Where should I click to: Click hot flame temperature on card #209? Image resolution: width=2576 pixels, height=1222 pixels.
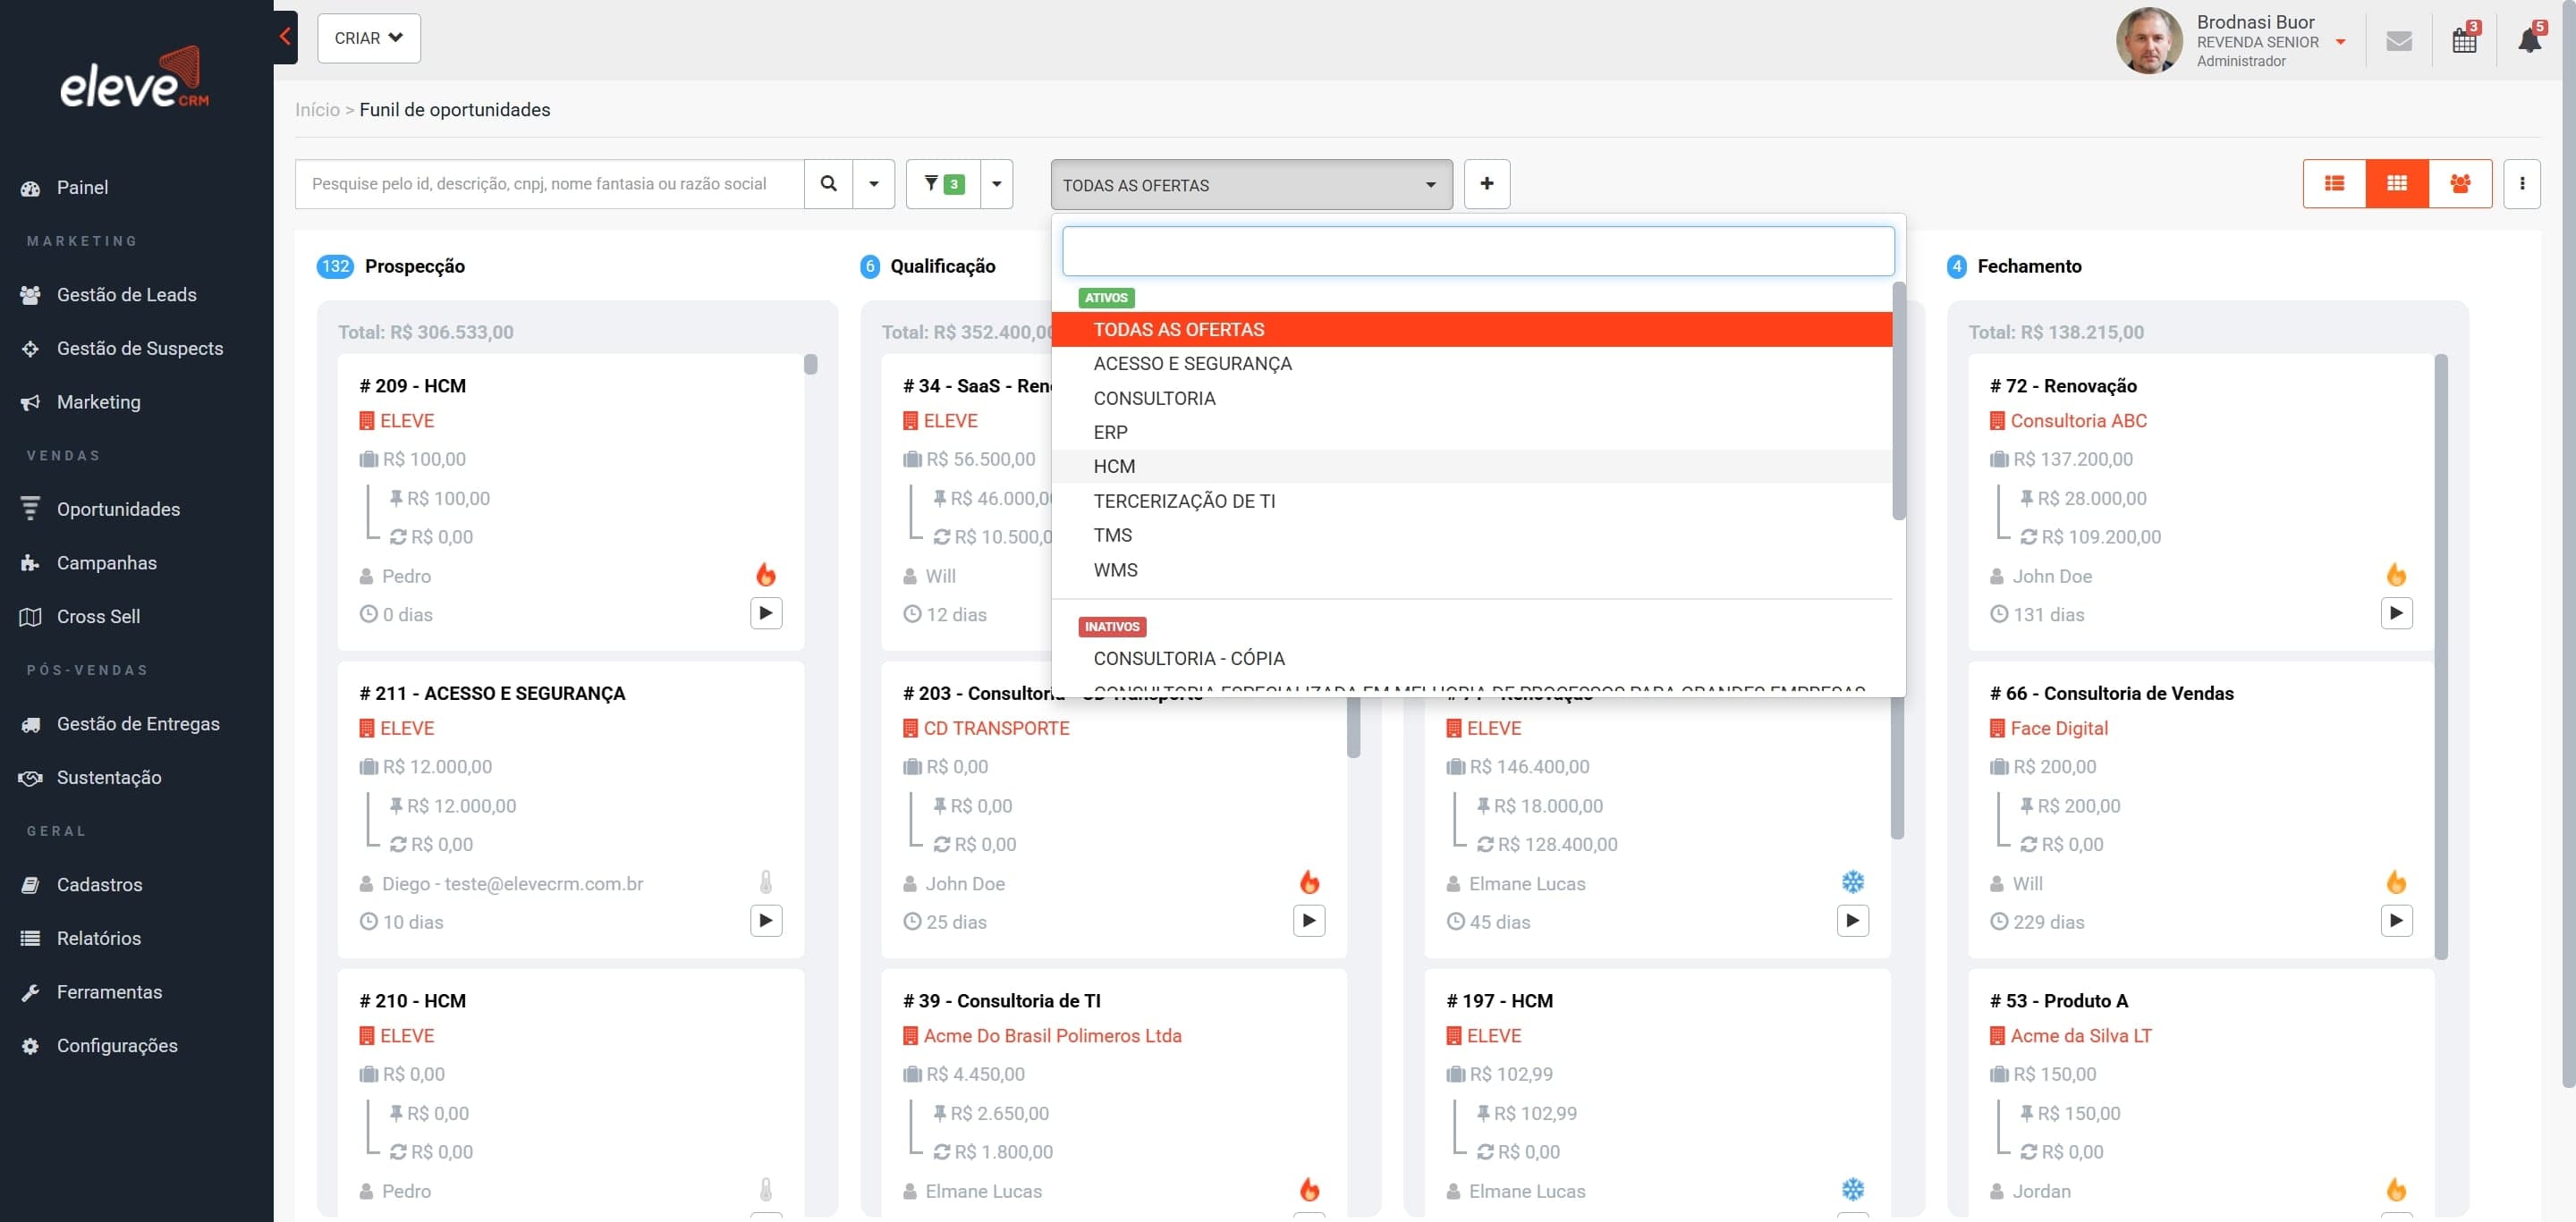coord(766,575)
